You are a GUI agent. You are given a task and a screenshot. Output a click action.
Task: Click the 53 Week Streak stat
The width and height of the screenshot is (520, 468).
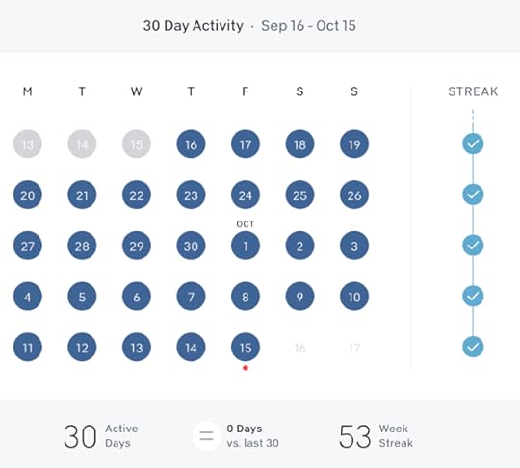(x=377, y=436)
